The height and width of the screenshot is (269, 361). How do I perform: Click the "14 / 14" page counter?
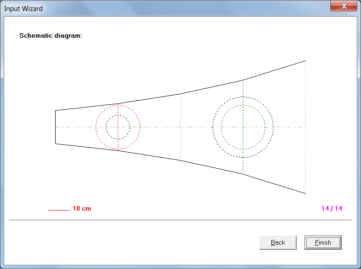[332, 208]
